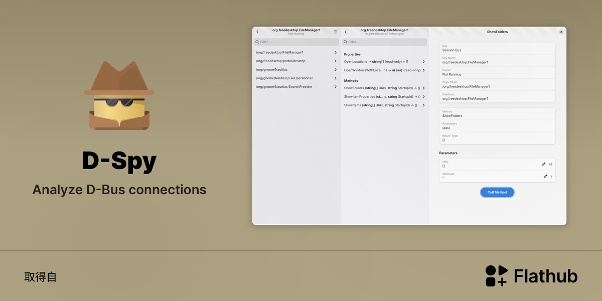
Task: Focus the middle panel Filter search field
Action: click(384, 42)
